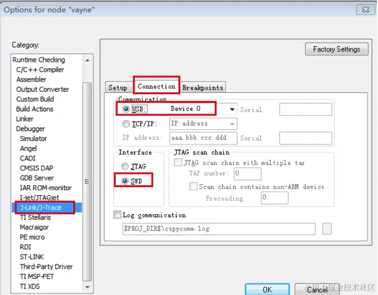Browse for the log file with ellipsis button

pos(327,229)
